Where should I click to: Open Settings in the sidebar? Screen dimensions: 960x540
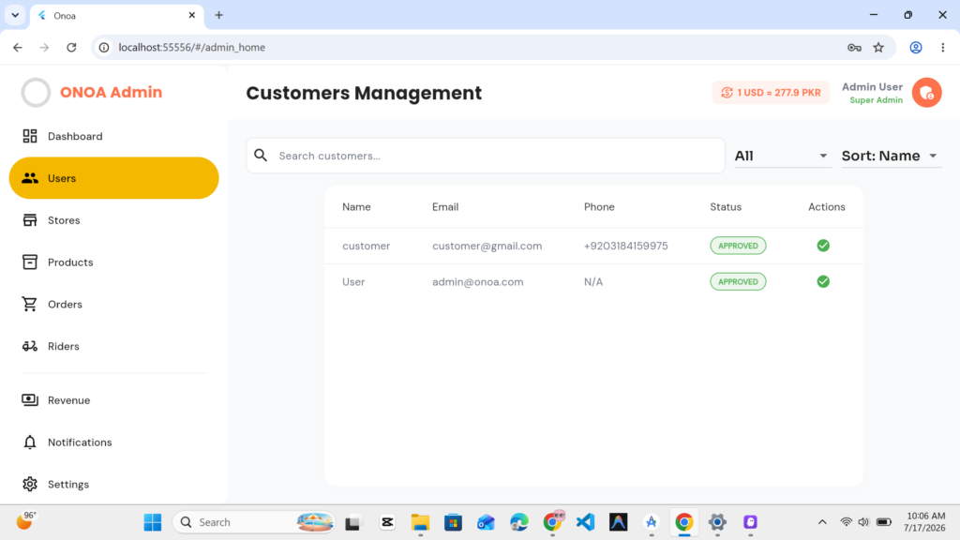113,485
